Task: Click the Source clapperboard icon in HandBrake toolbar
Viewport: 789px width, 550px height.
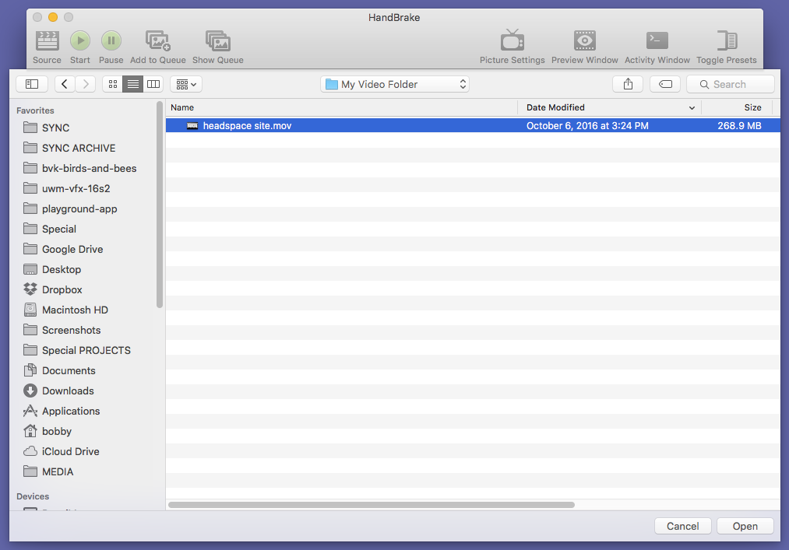Action: [47, 40]
